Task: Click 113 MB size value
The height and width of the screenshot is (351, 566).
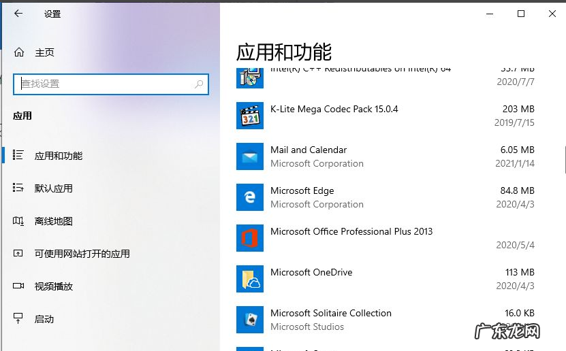Action: click(520, 273)
